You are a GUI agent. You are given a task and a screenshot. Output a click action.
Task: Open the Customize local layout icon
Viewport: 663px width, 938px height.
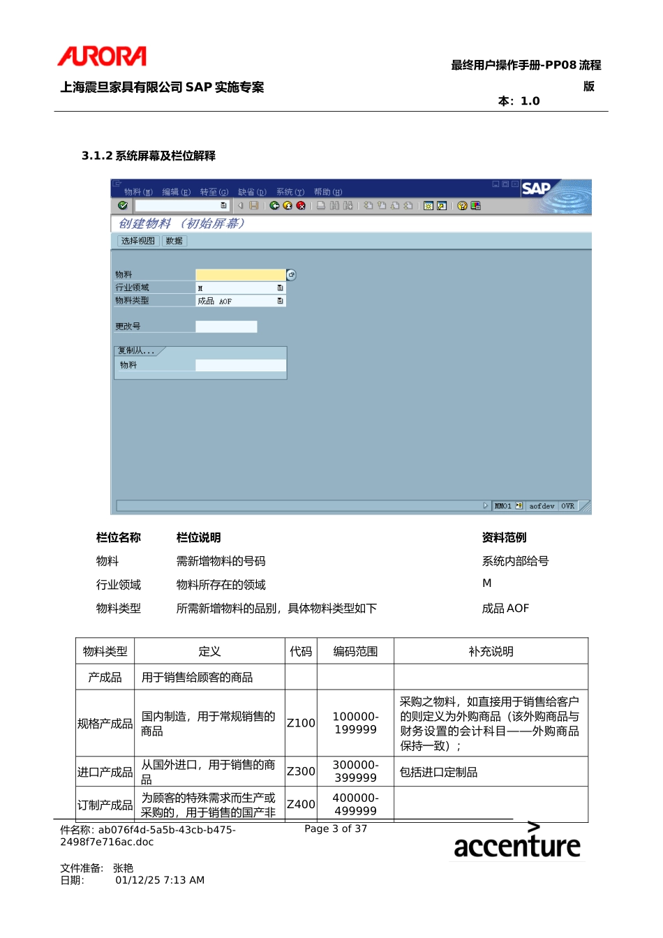coord(476,206)
